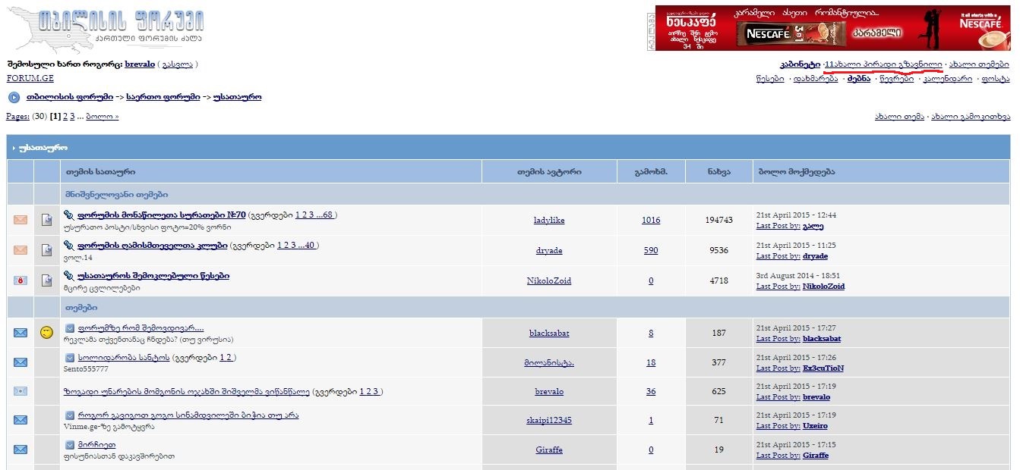Open last poster Uzeiro profile
Viewport: 1020px width, 470px height.
[815, 427]
